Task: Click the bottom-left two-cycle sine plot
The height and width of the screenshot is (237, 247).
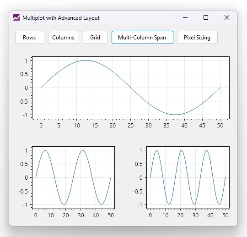Action: click(73, 177)
